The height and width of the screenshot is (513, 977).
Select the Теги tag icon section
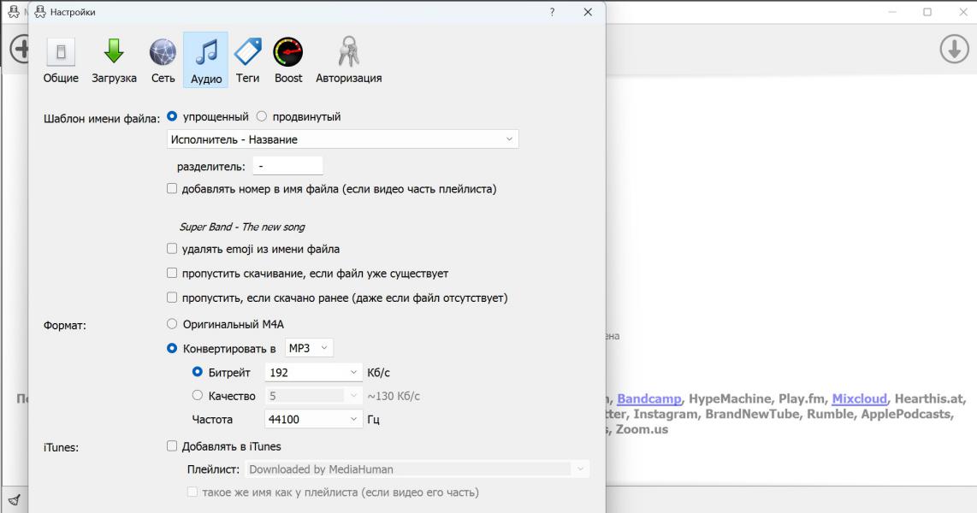point(247,60)
